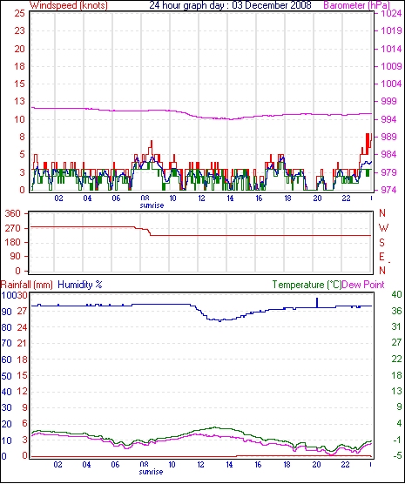Click the 40 degree temperature scale label
Screen dimensions: 405x484
click(x=396, y=294)
